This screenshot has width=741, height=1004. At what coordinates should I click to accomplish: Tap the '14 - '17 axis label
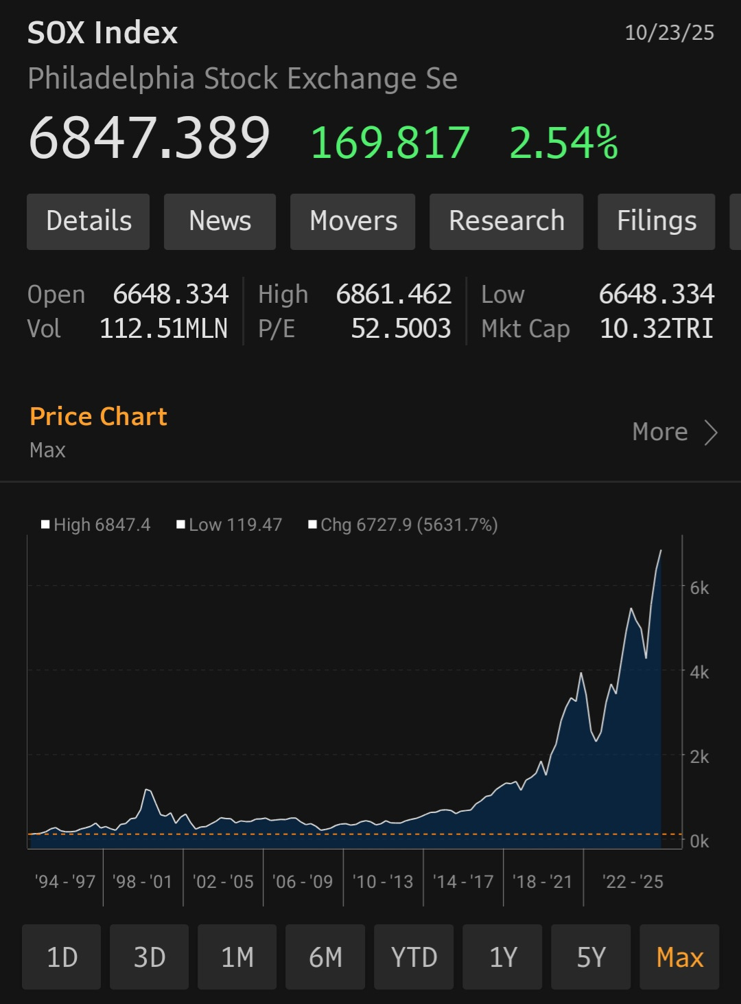coord(463,881)
